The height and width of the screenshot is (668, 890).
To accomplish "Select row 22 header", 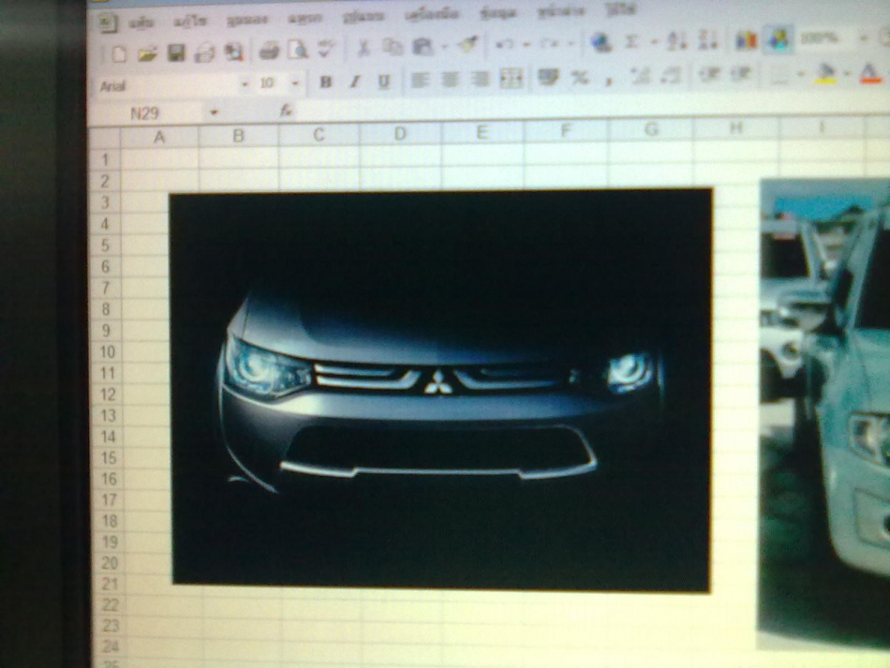I will (x=110, y=605).
